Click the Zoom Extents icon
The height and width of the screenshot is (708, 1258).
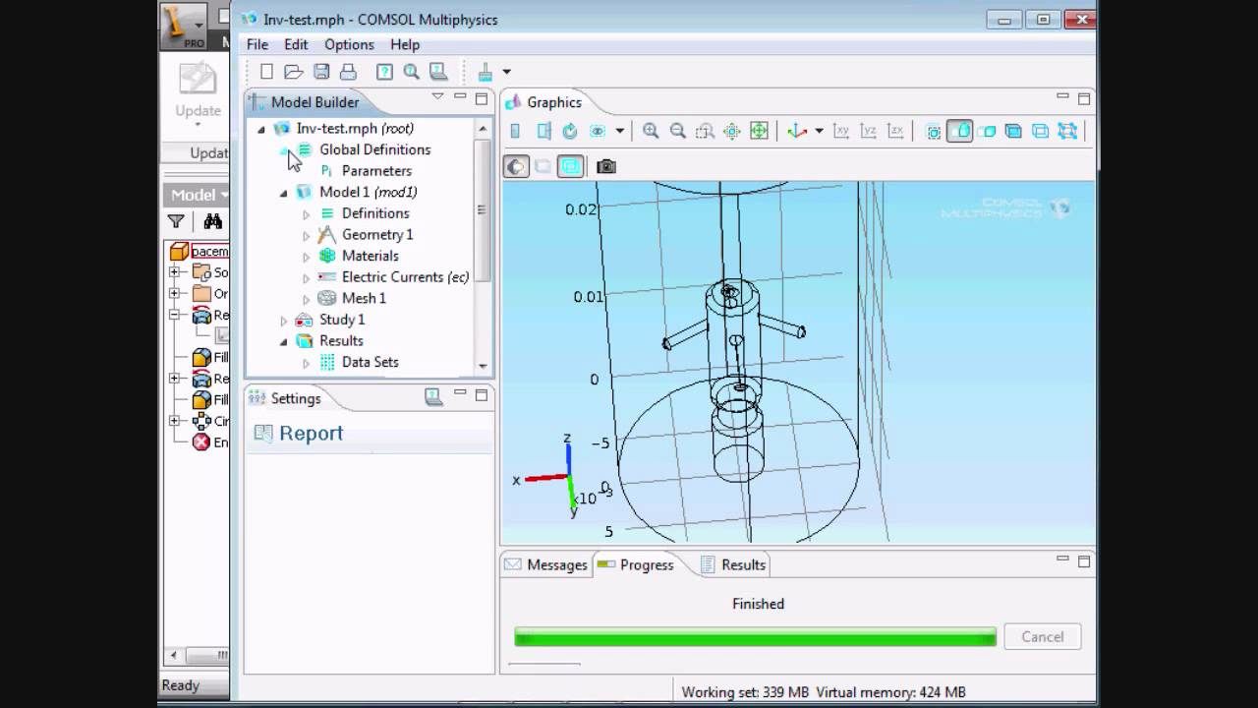point(759,131)
